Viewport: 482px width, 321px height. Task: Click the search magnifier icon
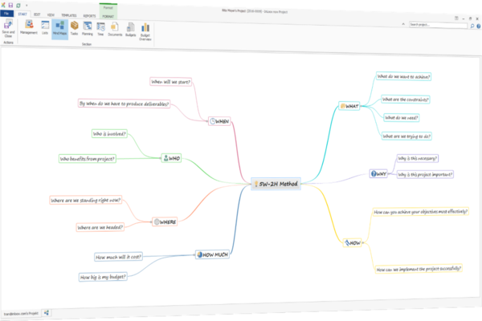tap(472, 26)
